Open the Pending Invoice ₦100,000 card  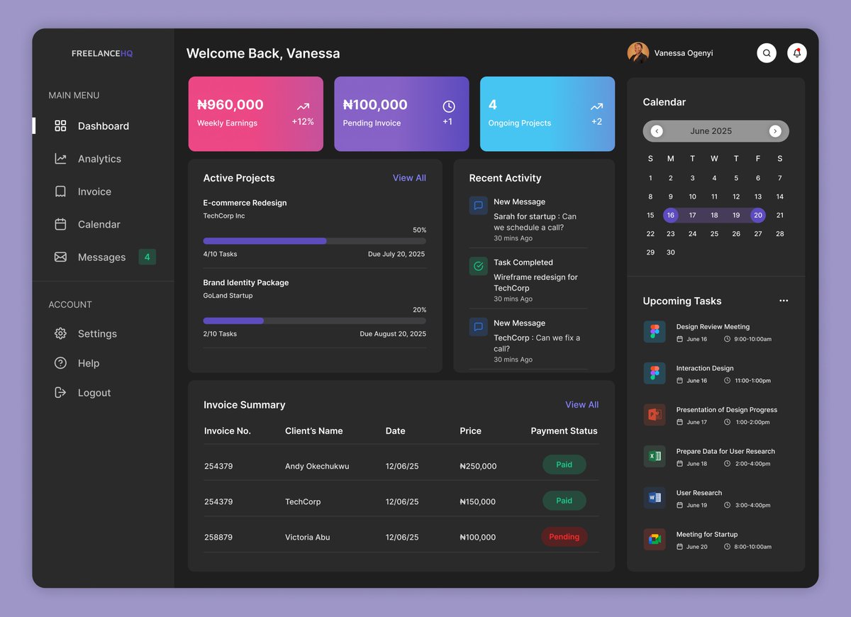click(401, 113)
